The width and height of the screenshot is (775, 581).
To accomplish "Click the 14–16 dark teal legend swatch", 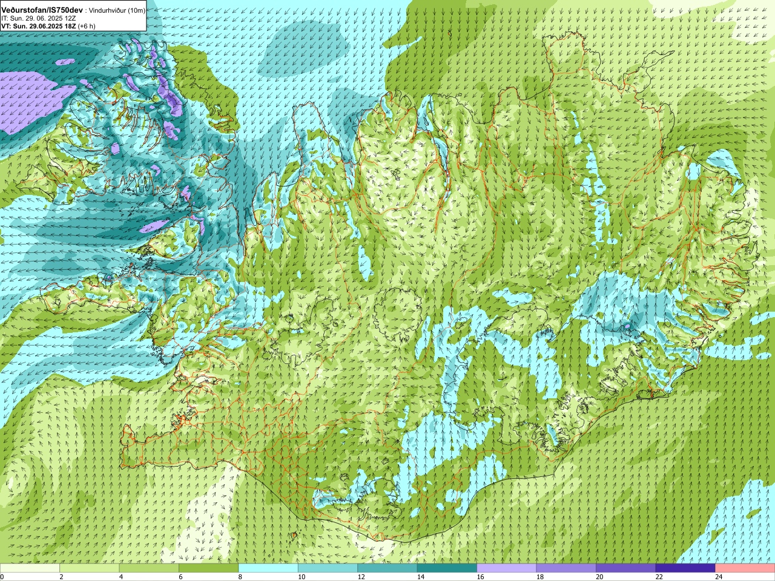I will [447, 568].
